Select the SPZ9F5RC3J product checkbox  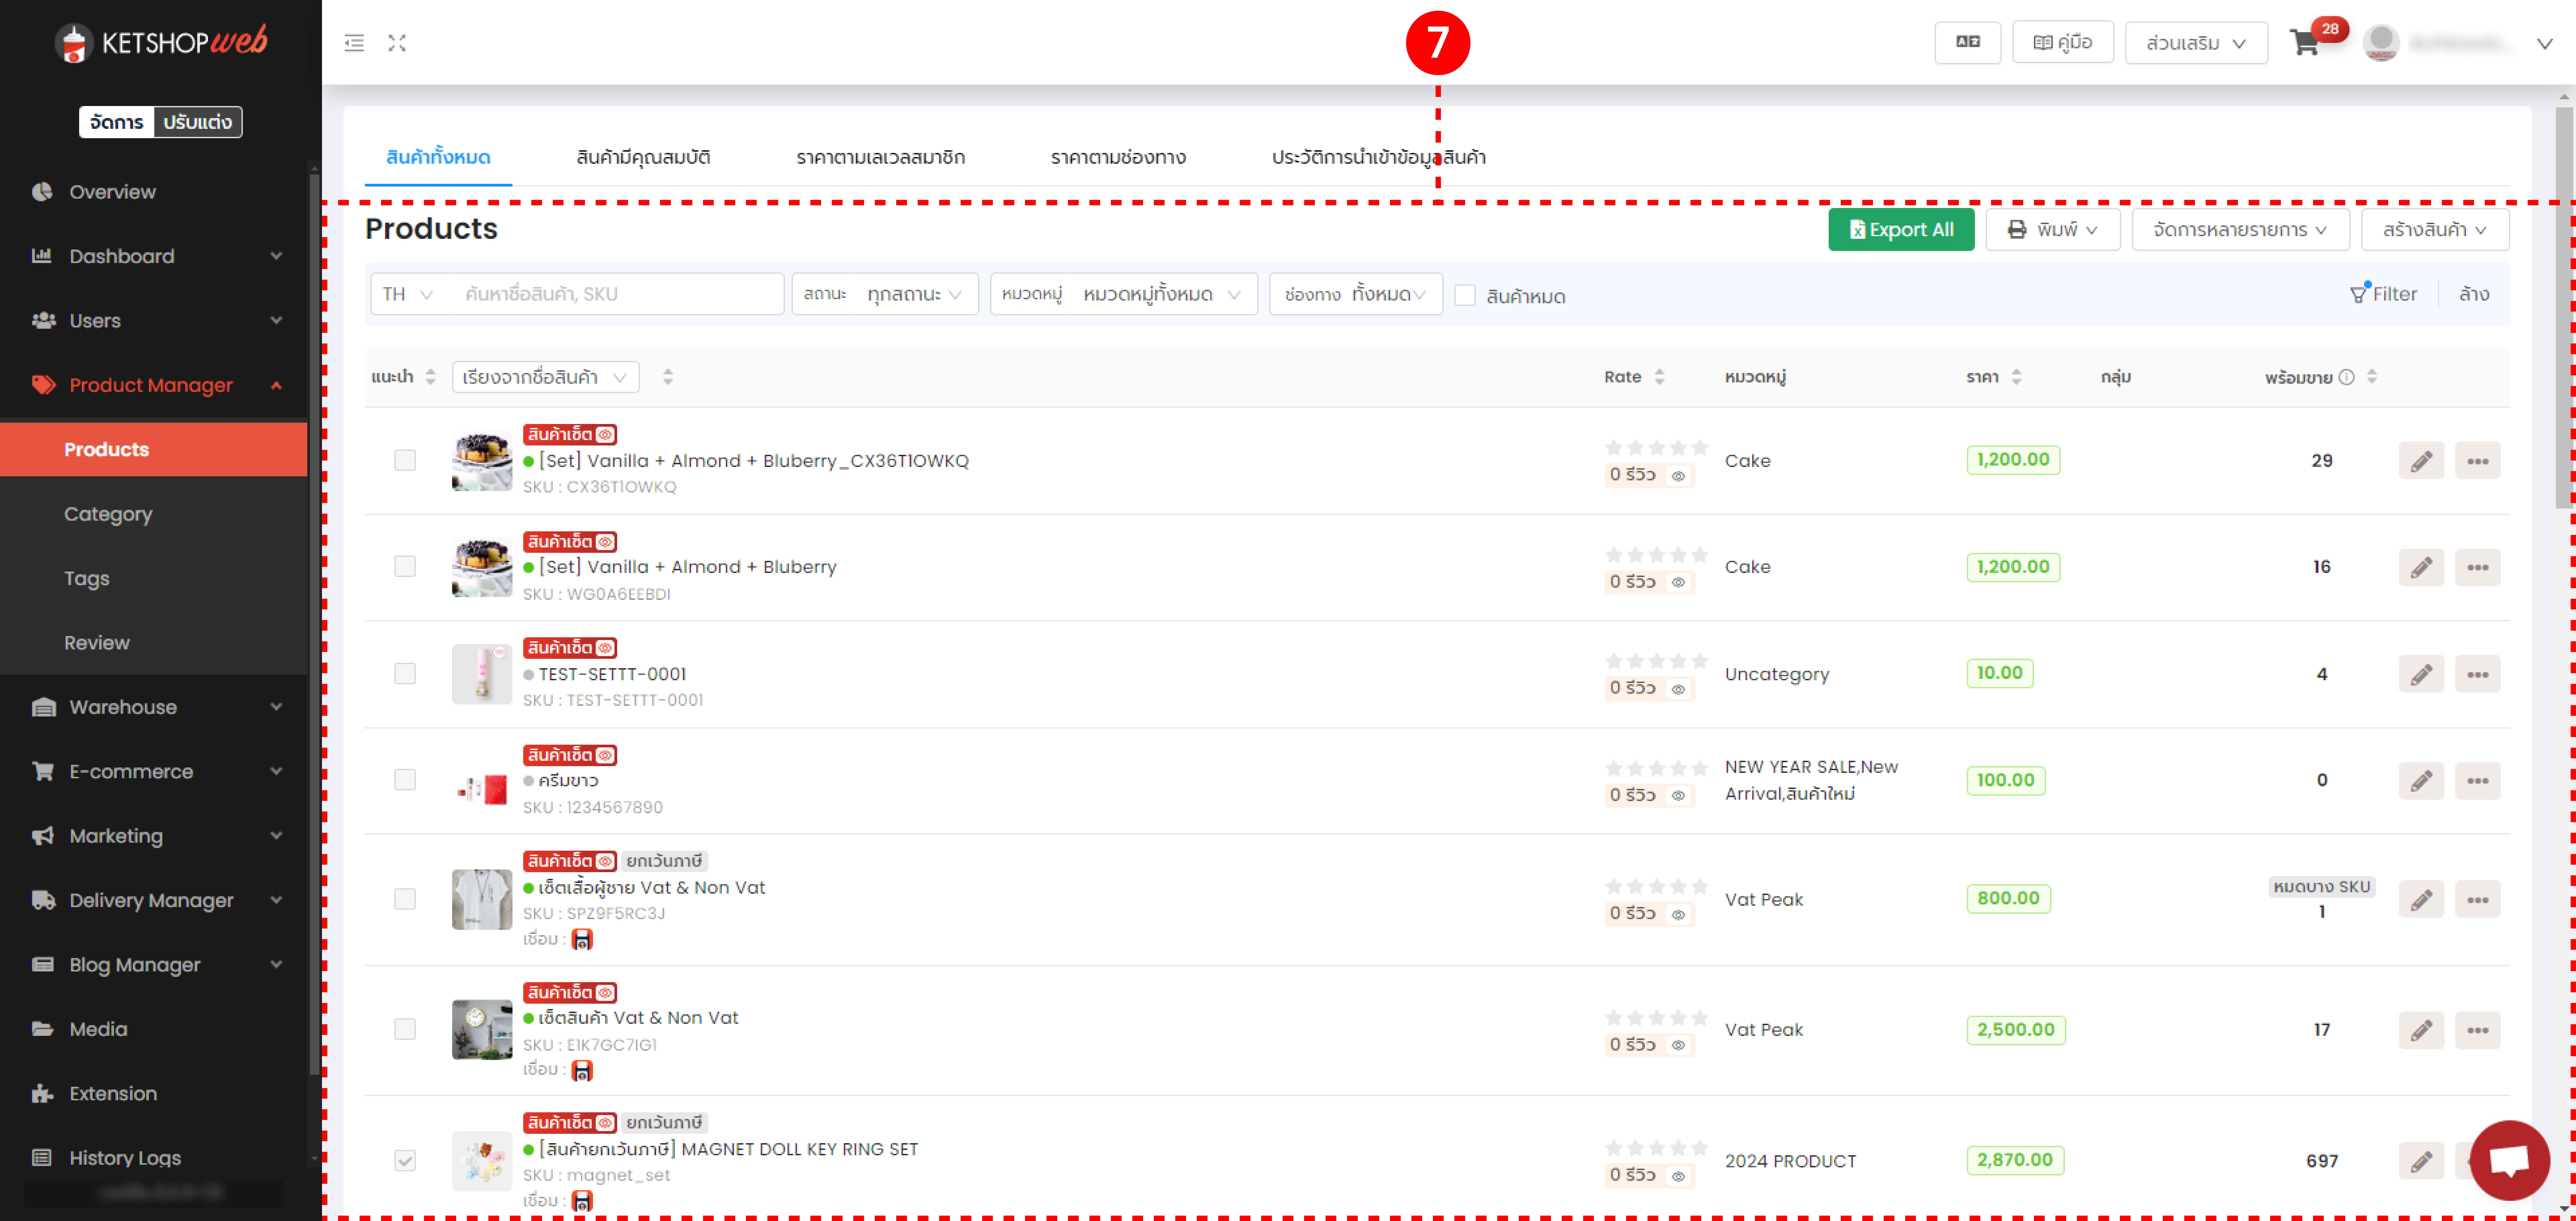click(x=405, y=899)
